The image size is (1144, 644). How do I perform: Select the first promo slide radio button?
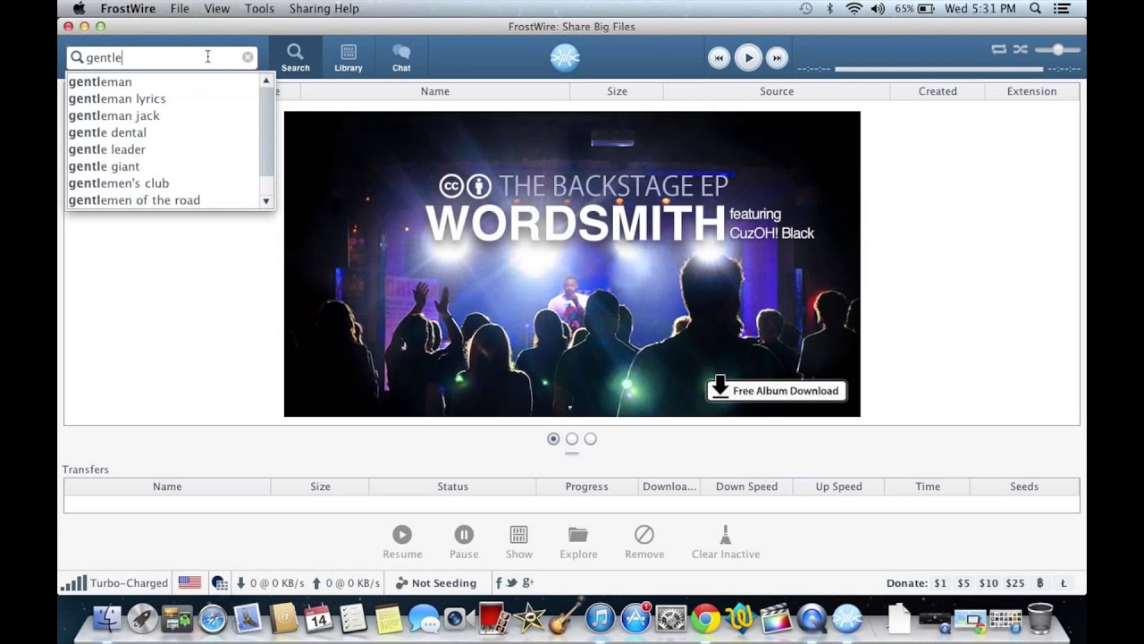click(553, 438)
